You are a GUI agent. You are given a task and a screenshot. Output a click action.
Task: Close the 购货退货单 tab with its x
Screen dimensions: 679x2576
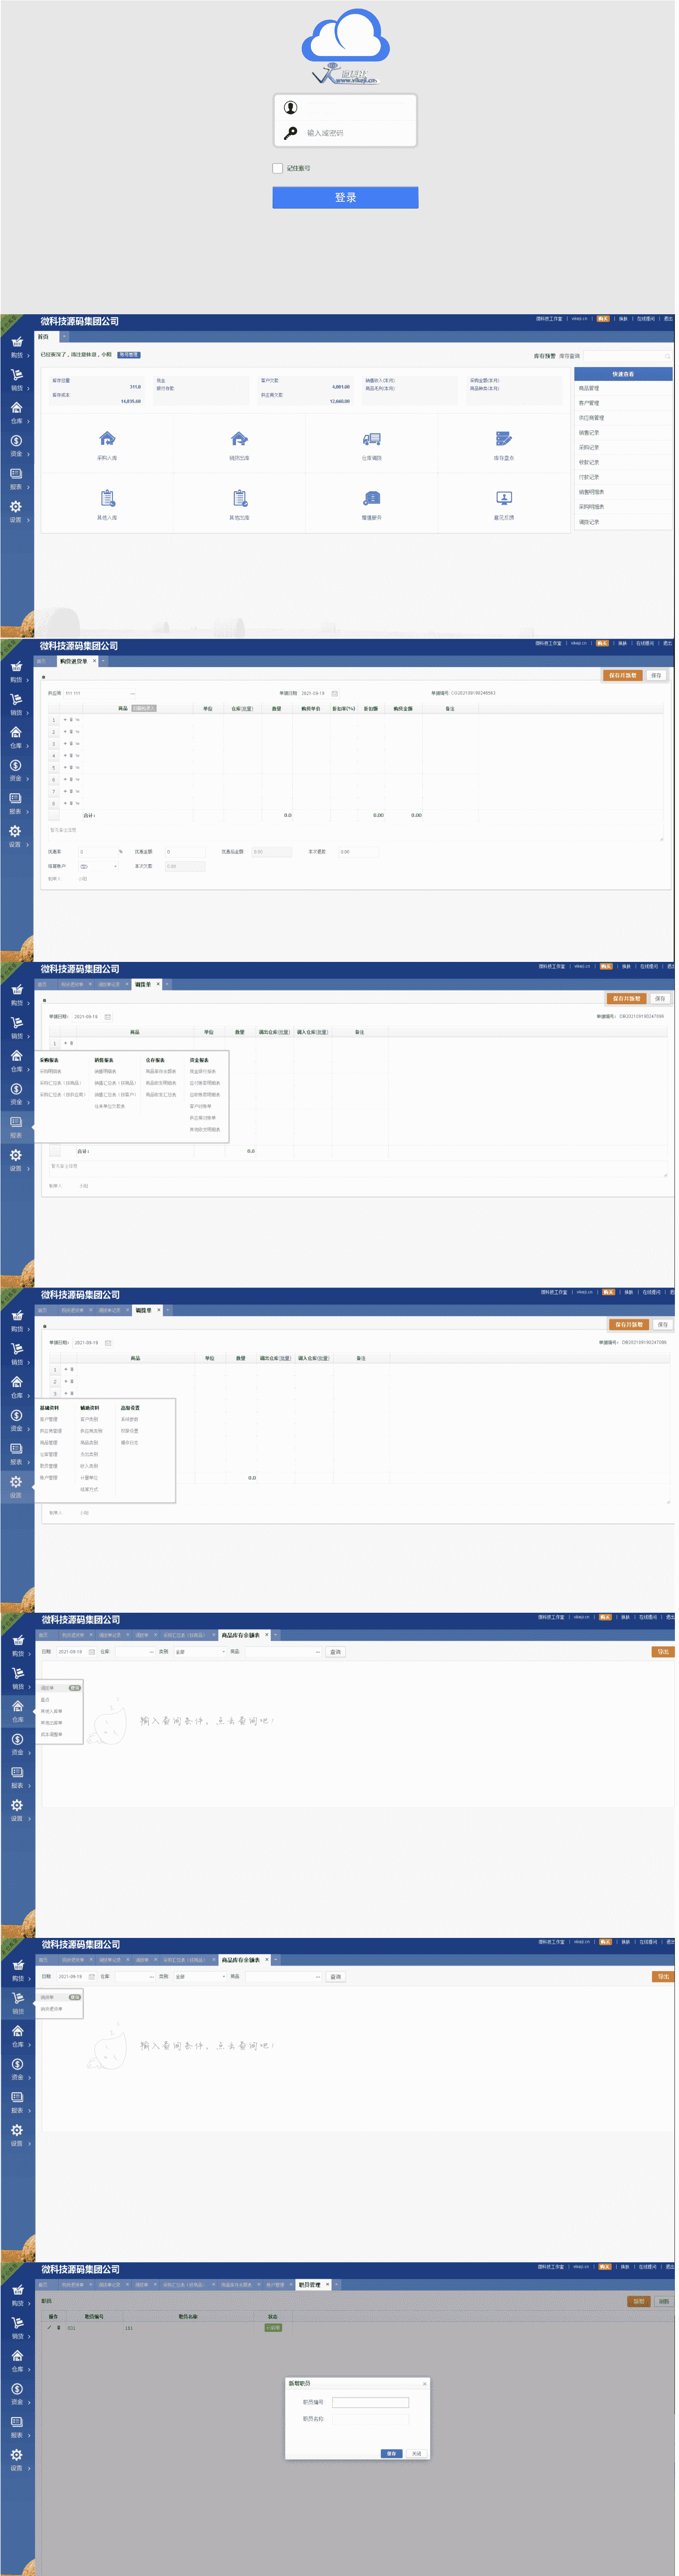coord(95,661)
